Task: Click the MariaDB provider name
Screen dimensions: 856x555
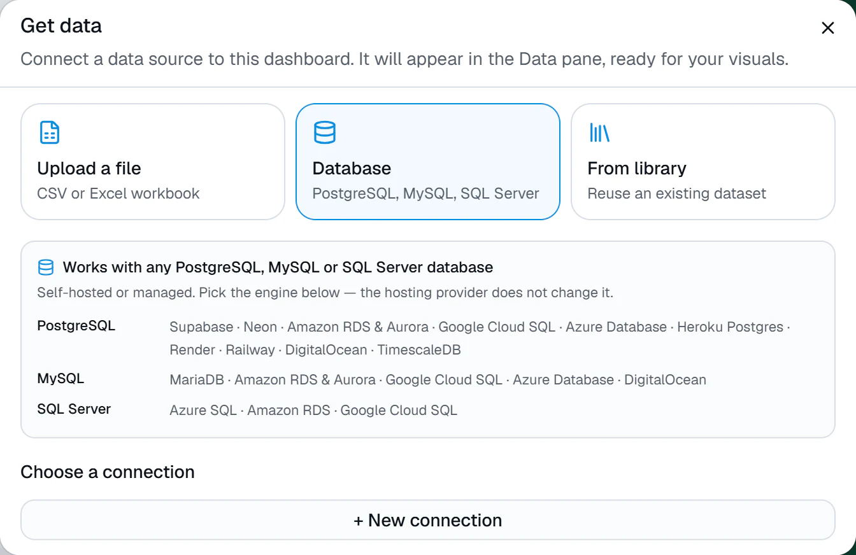Action: tap(197, 380)
